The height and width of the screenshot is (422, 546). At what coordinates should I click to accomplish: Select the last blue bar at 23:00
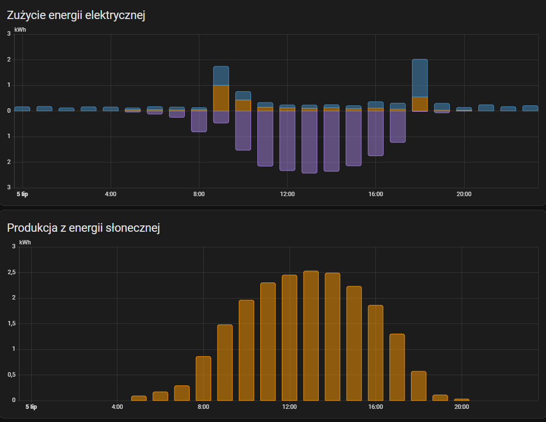click(x=530, y=108)
